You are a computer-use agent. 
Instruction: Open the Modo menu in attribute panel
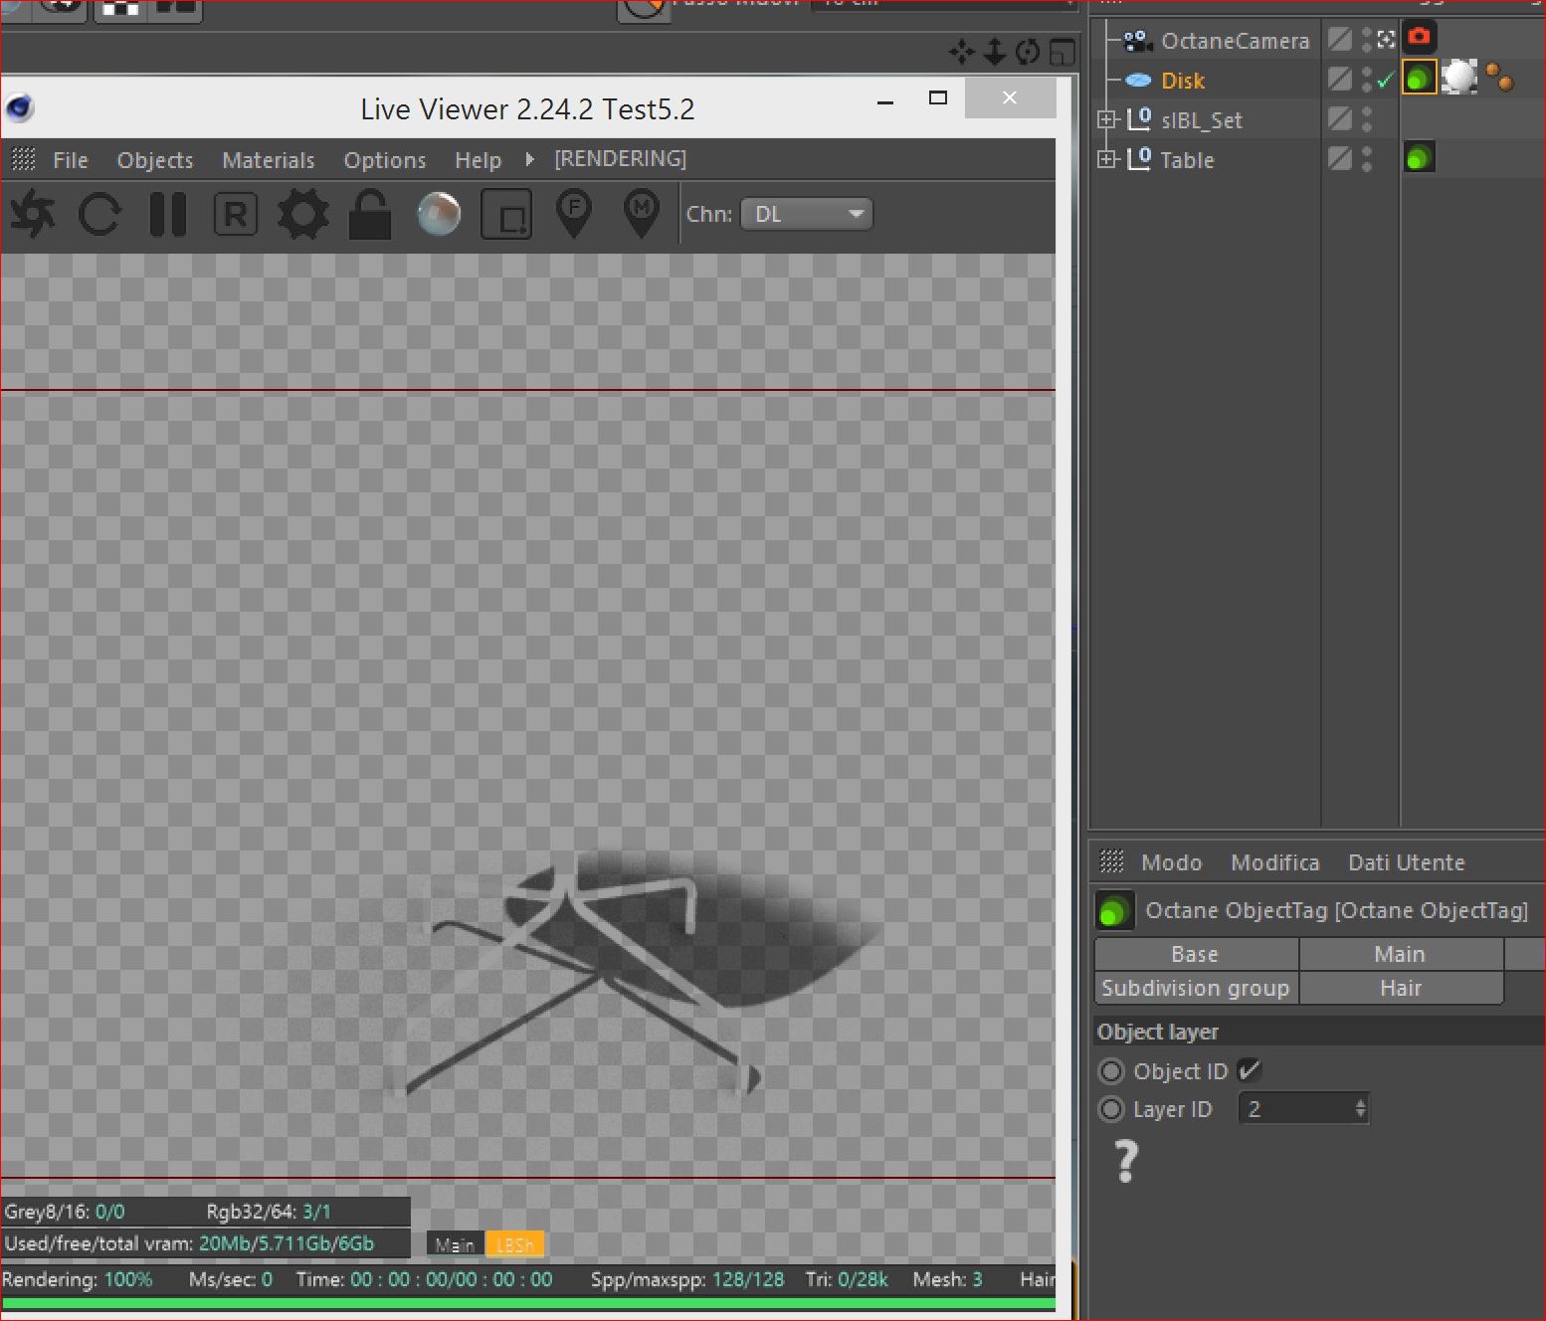pyautogui.click(x=1172, y=862)
